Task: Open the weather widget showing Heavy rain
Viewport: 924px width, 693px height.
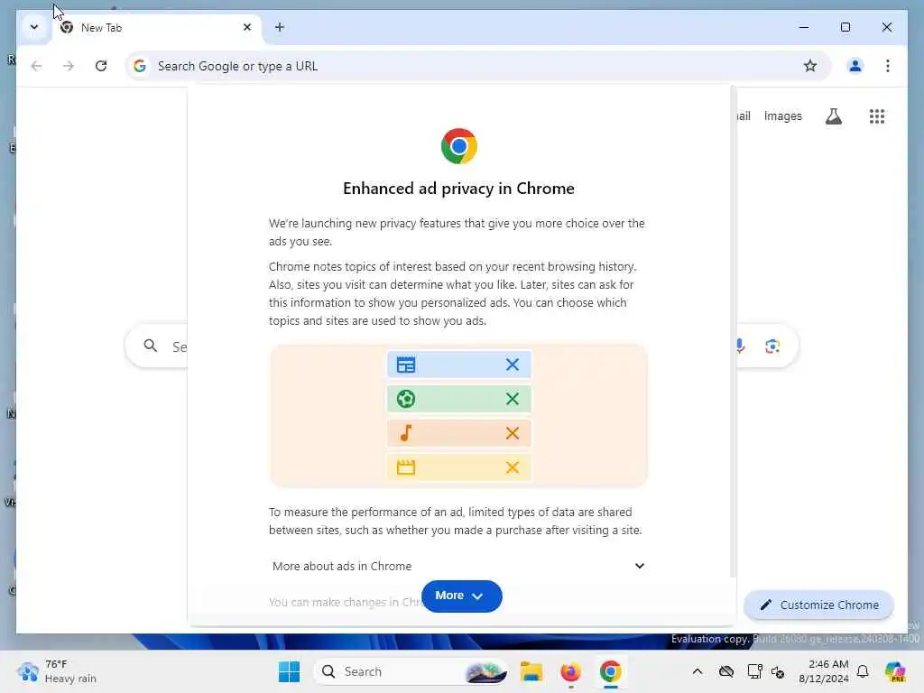Action: 56,671
